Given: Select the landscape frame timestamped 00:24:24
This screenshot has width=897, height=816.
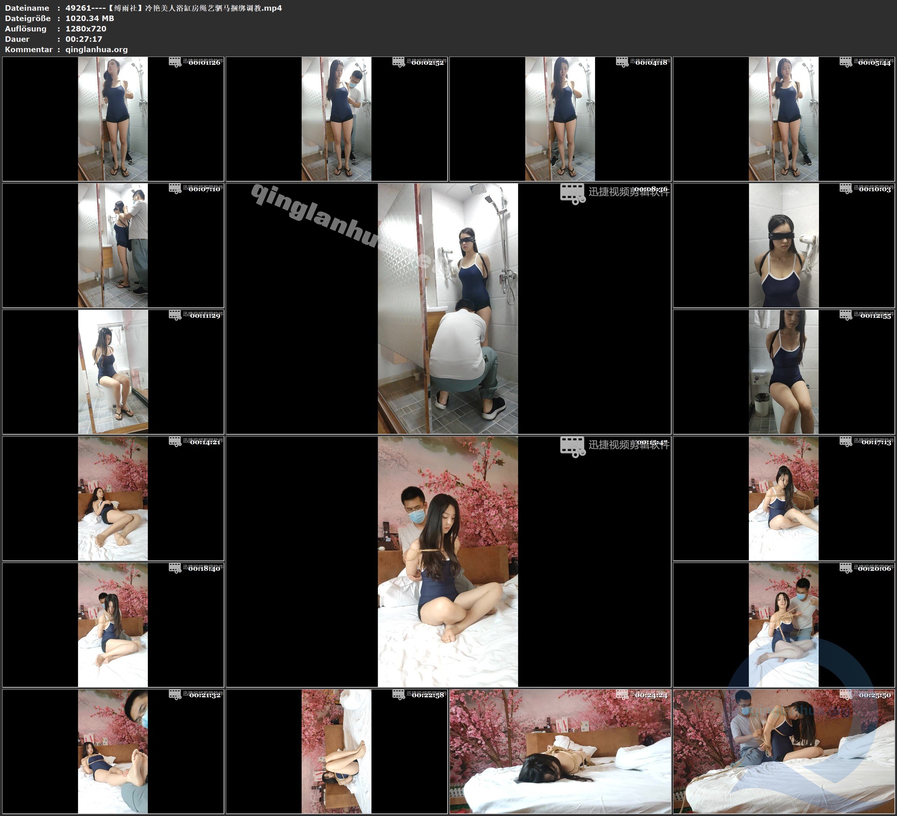Looking at the screenshot, I should click(x=560, y=751).
